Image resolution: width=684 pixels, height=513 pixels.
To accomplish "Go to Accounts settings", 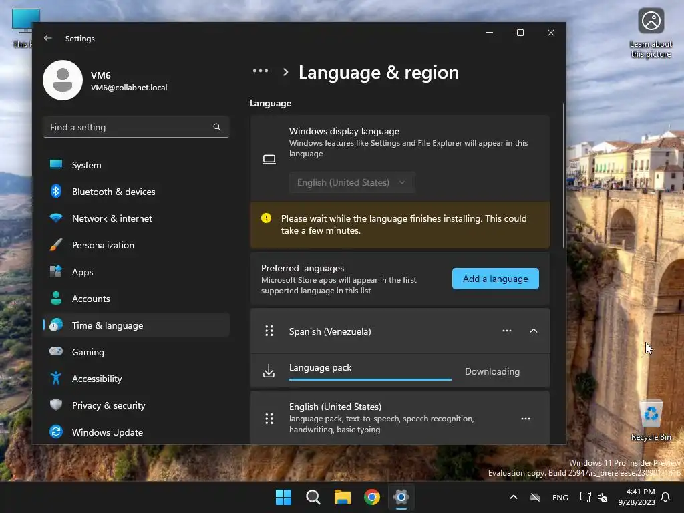I will (x=136, y=299).
